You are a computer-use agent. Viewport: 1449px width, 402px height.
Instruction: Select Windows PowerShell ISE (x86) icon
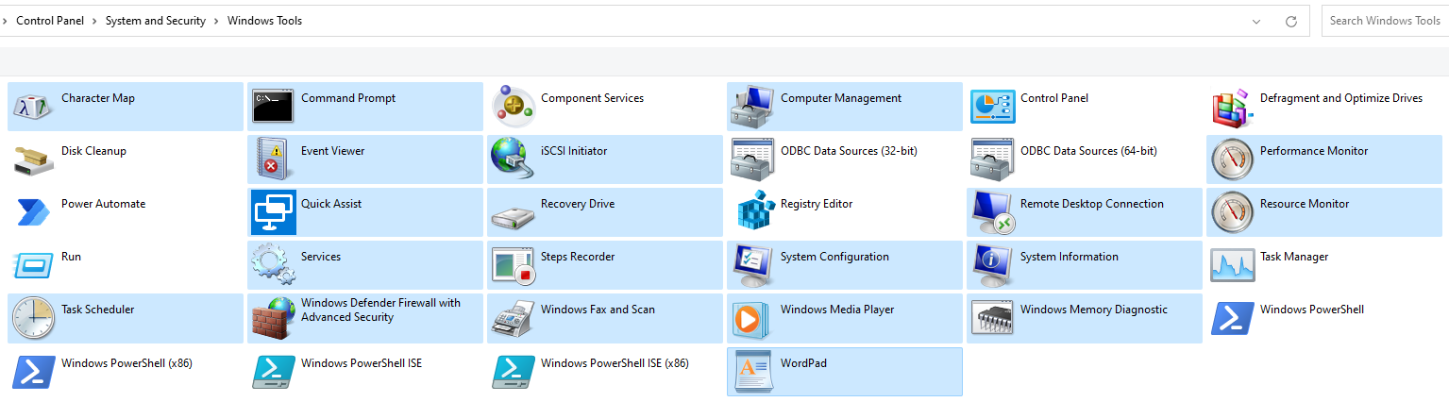pyautogui.click(x=513, y=371)
